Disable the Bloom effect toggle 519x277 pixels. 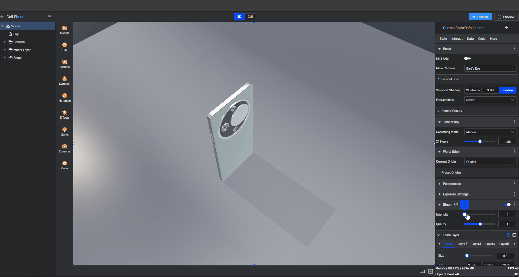point(507,205)
